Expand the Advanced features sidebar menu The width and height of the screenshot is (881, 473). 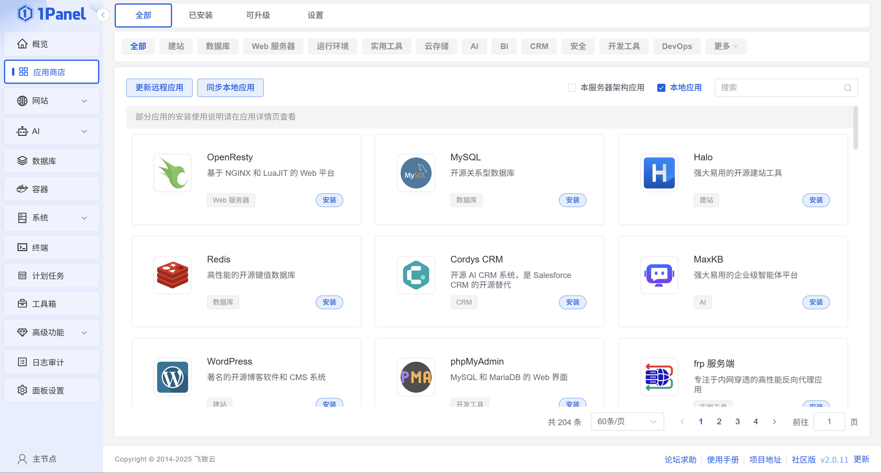51,332
